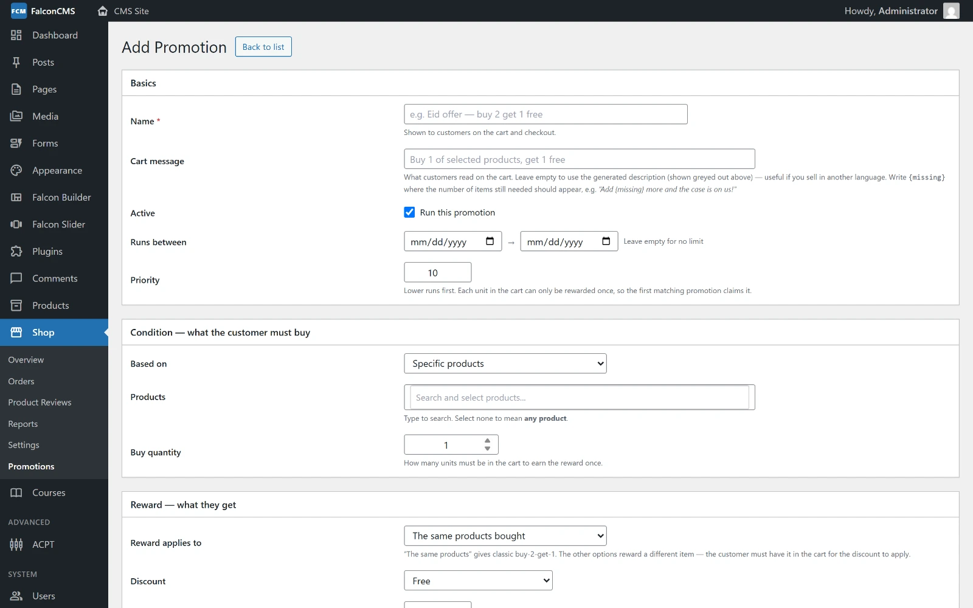Click the 'Leave empty for no limit' hint
The image size is (973, 608).
663,241
